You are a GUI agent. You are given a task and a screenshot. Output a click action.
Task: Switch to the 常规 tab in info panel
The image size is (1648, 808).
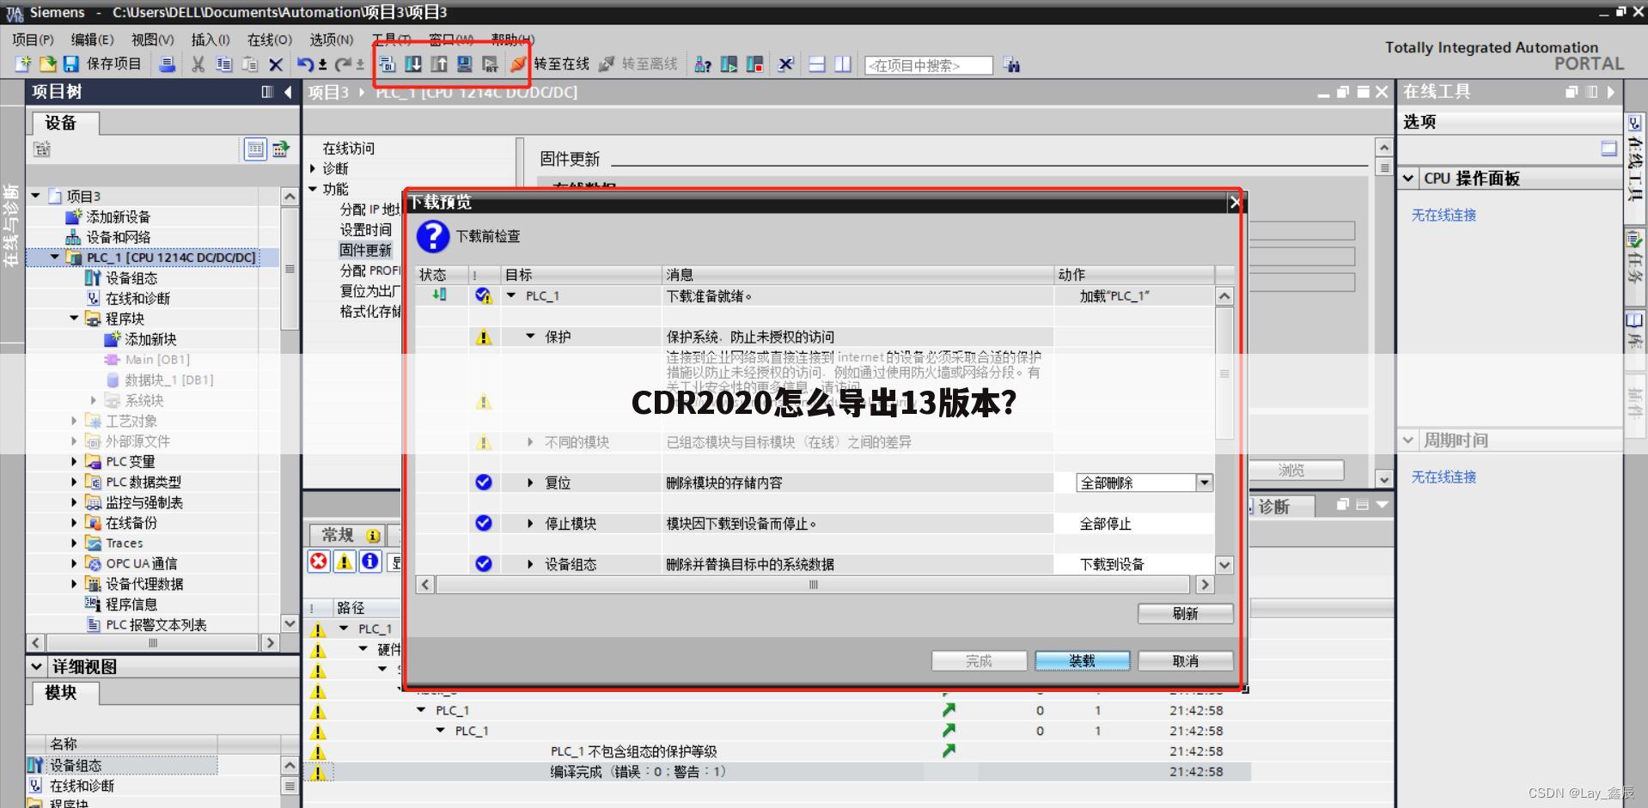pos(350,535)
